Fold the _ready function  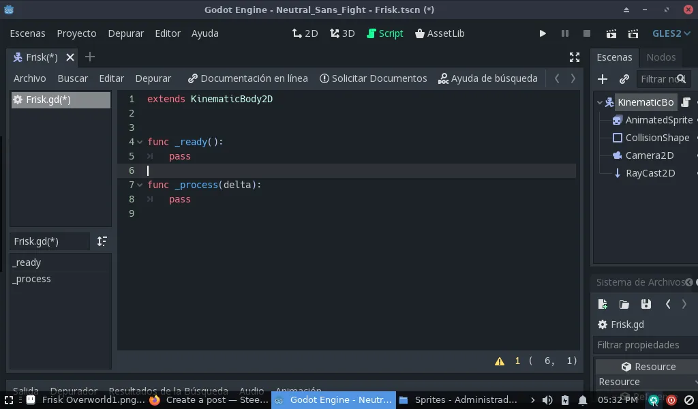pyautogui.click(x=140, y=142)
